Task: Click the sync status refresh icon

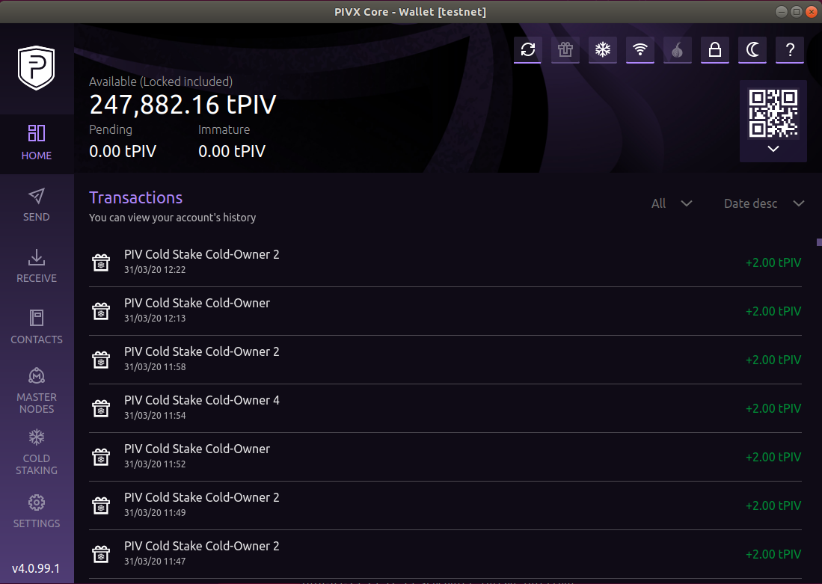Action: (527, 50)
